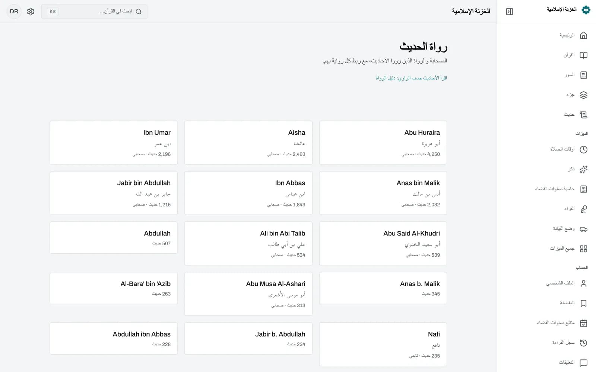Click the DR user avatar
Screen dimensions: 596x372
14,12
